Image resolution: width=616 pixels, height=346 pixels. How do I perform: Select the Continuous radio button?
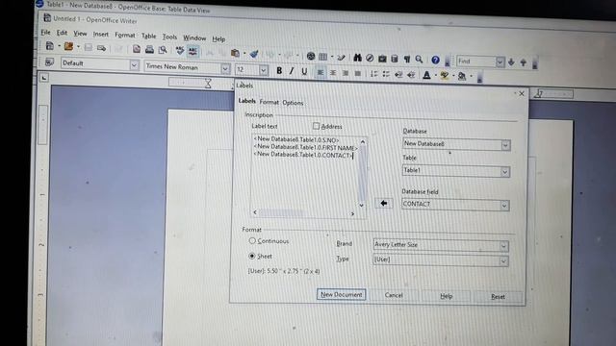(x=252, y=240)
